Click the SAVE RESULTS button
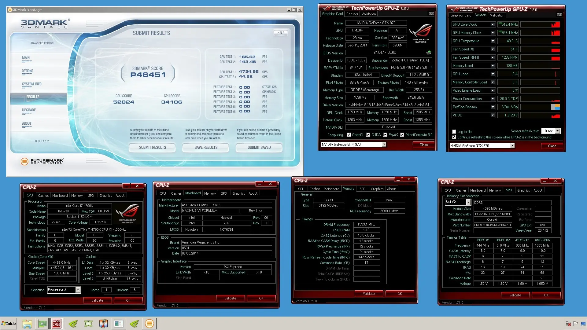Viewport: 587px width, 330px height. [x=206, y=148]
